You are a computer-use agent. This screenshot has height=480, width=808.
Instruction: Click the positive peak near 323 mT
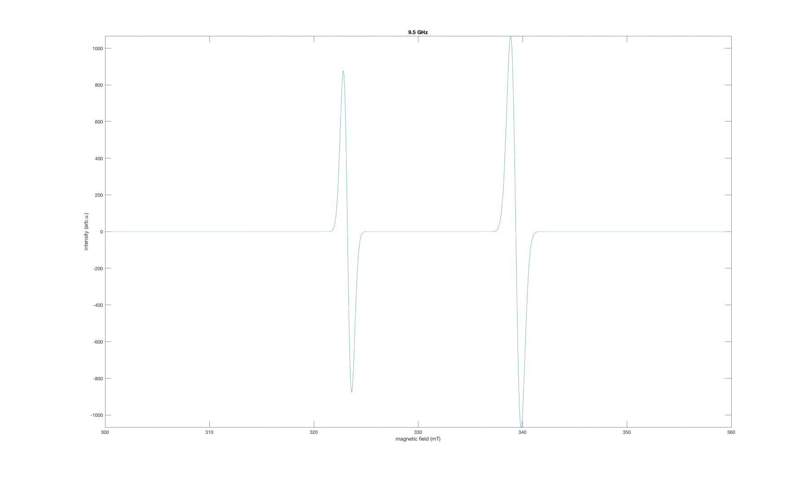343,71
